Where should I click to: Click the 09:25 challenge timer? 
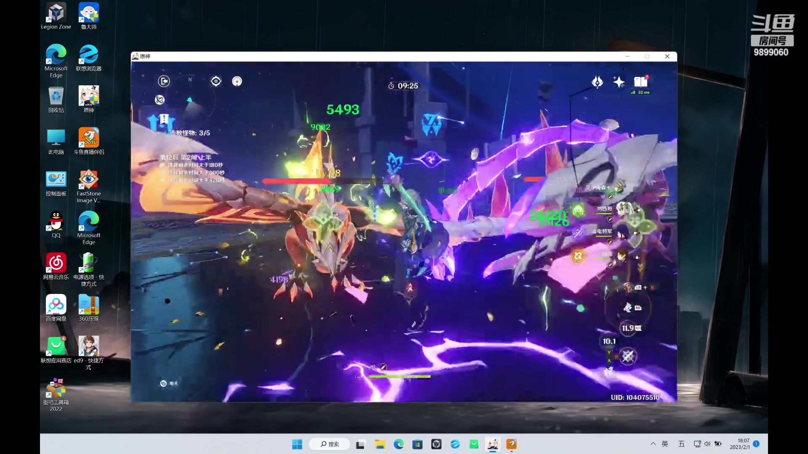point(403,86)
